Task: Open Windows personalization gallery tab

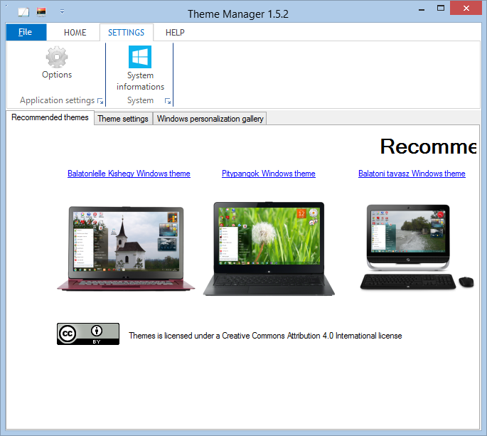Action: click(x=210, y=119)
